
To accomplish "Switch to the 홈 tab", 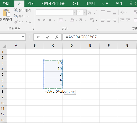I will (x=19, y=4).
